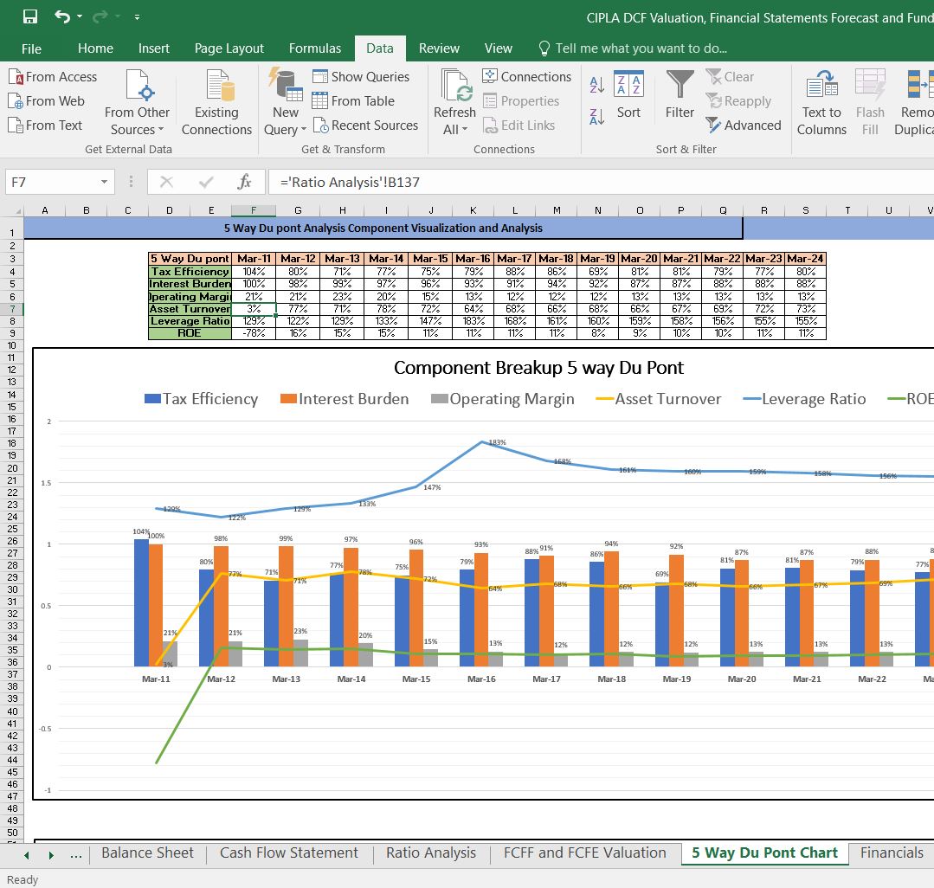
Task: Select Asset Turnover Mar-11 cell 3%
Action: (x=254, y=309)
